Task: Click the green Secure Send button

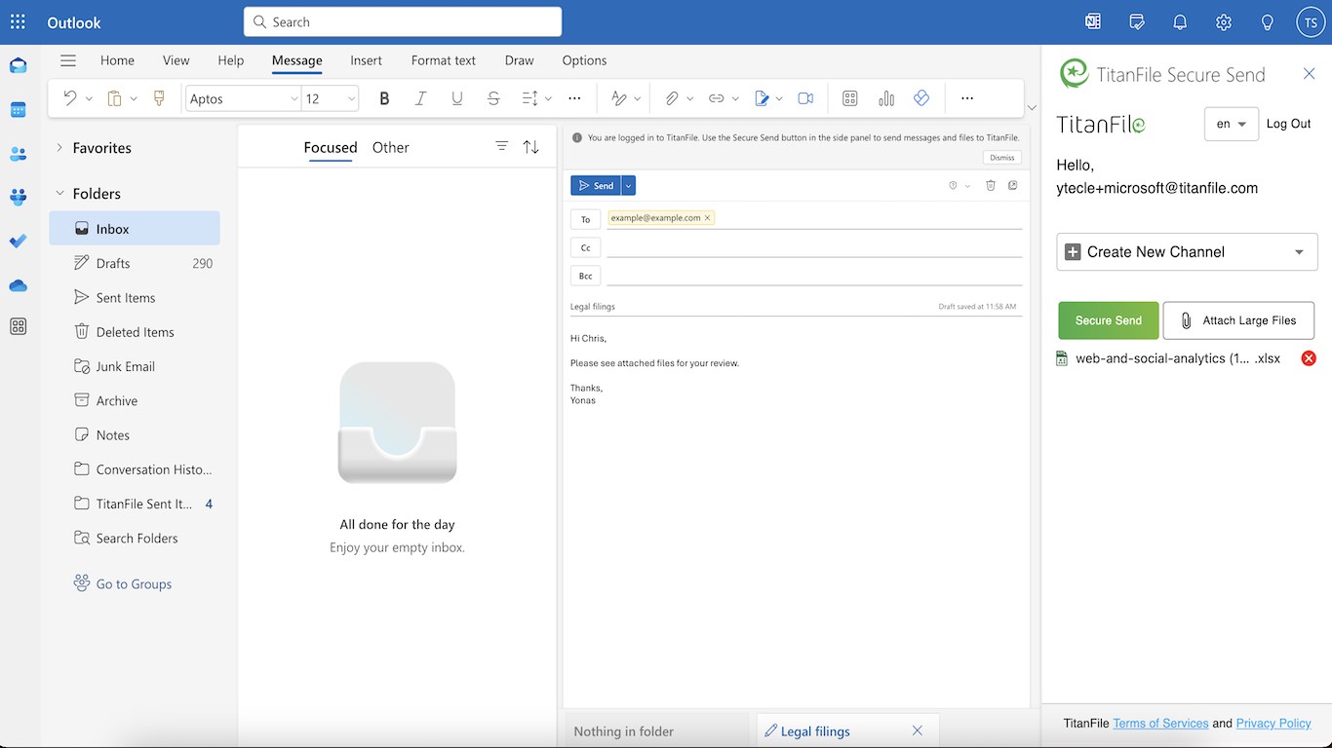Action: click(x=1109, y=320)
